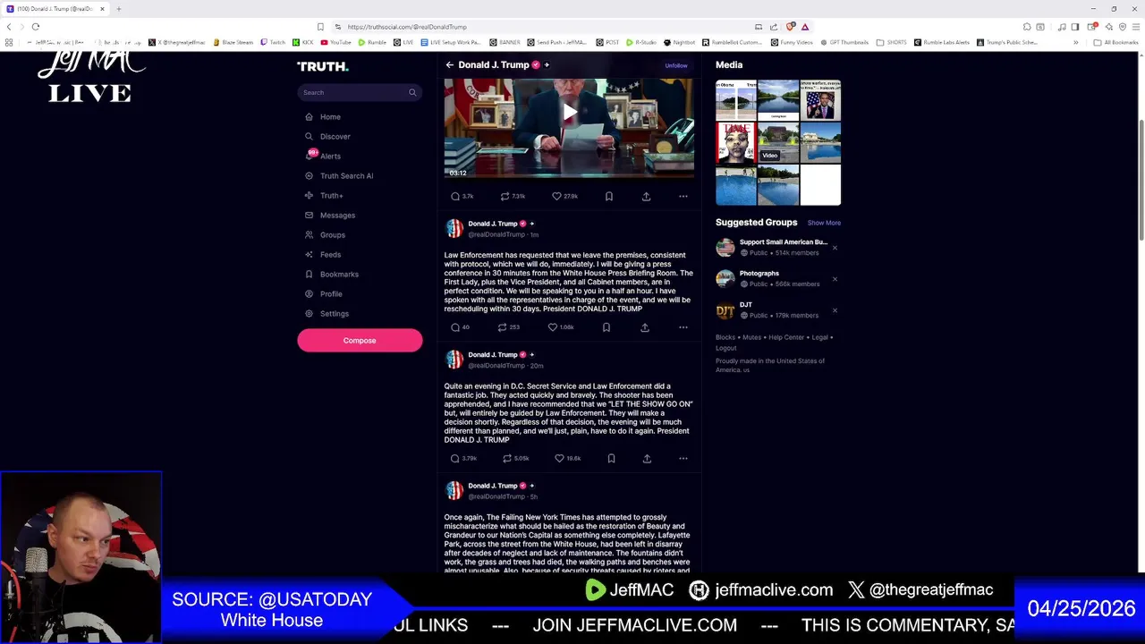Dismiss the Photographs group suggestion
This screenshot has height=644, width=1145.
835,279
